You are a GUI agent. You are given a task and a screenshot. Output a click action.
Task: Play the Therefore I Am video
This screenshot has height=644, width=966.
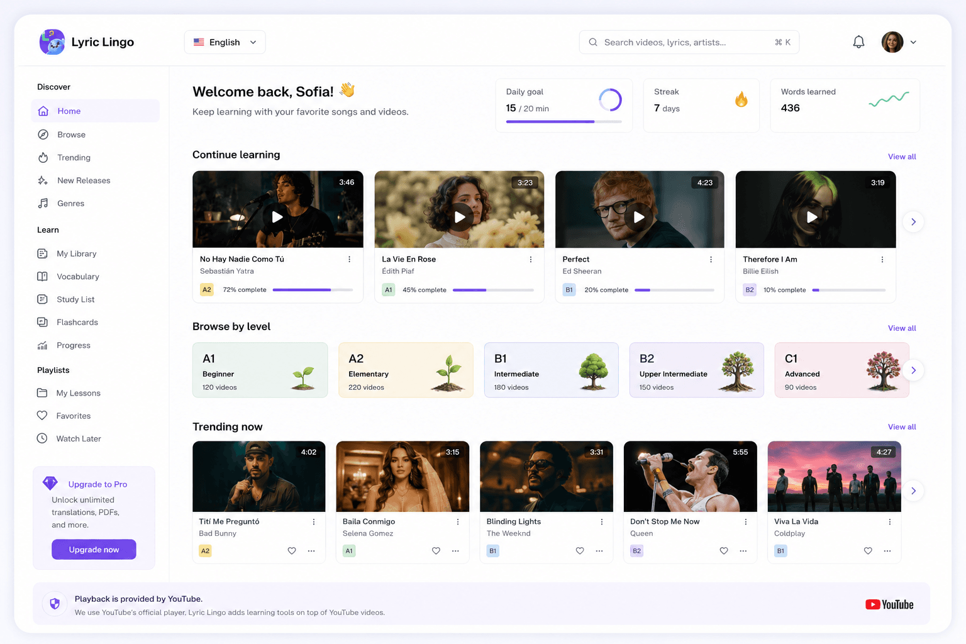coord(812,217)
